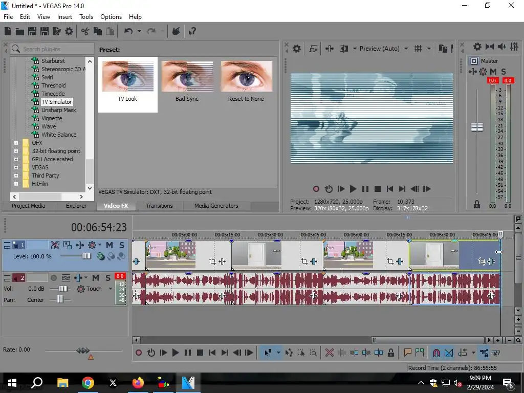Expand the HitFilm folder
The image size is (524, 393).
tap(16, 184)
